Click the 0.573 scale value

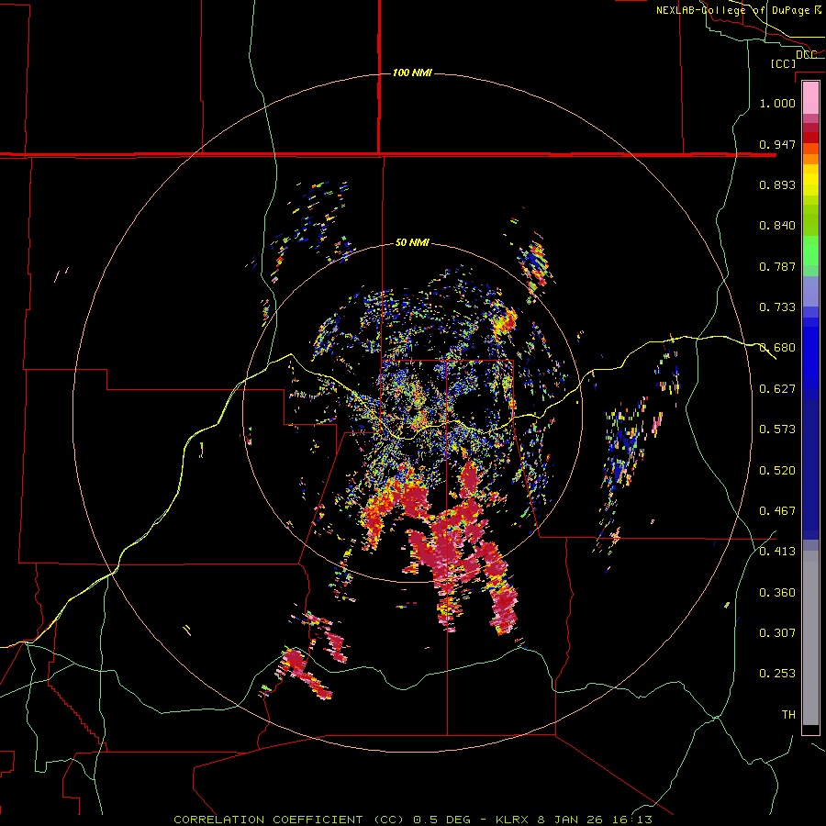(x=777, y=429)
